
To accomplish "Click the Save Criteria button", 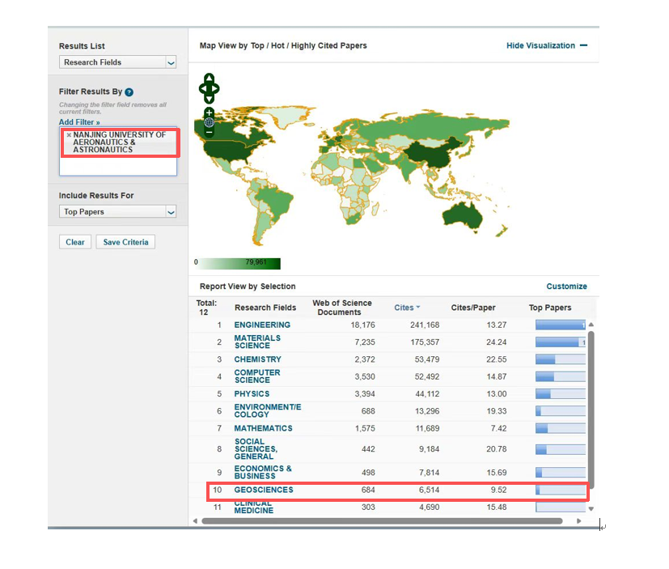I will [125, 242].
